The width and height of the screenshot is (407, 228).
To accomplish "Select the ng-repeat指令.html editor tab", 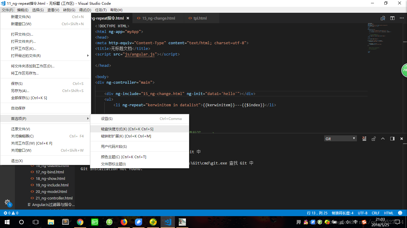I will click(x=108, y=18).
